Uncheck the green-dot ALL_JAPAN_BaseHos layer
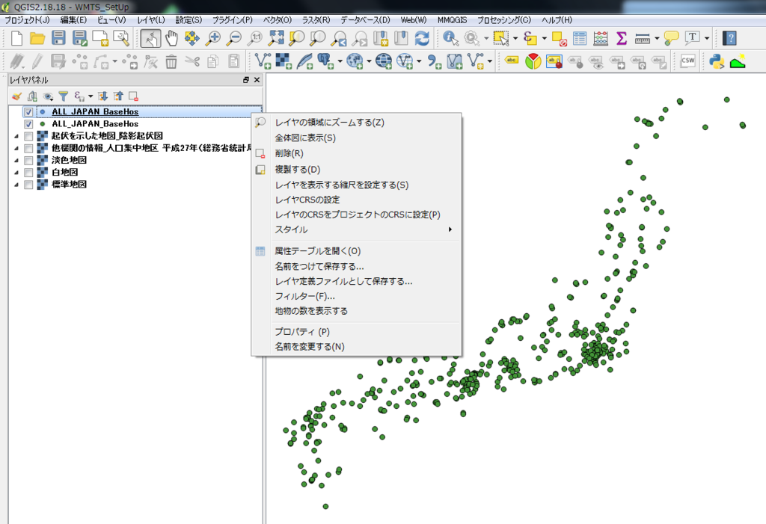Viewport: 766px width, 524px height. click(28, 124)
